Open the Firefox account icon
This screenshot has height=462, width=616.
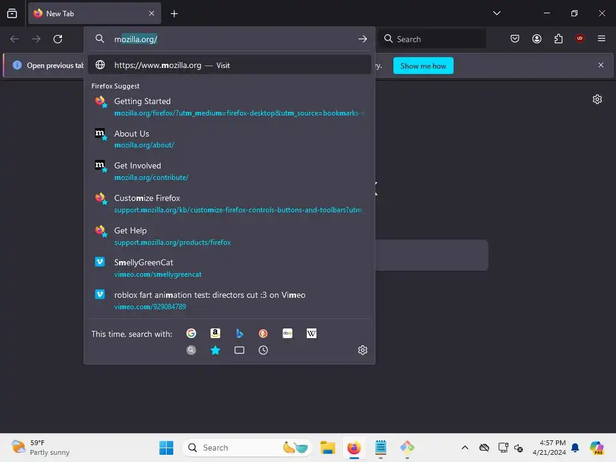[537, 38]
